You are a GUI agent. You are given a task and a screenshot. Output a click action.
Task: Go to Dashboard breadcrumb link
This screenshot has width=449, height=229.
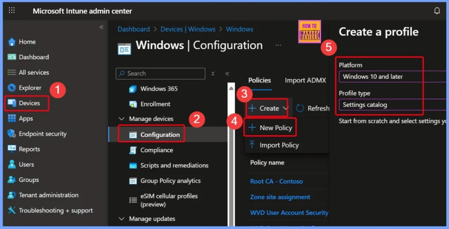coord(133,29)
